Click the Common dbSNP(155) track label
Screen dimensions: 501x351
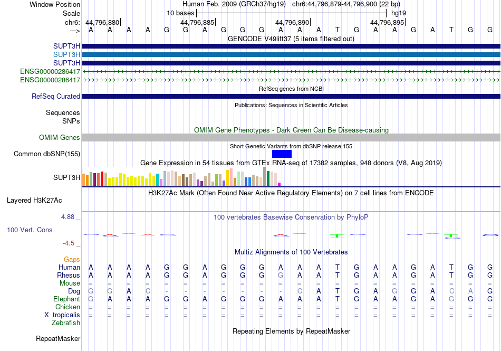pyautogui.click(x=47, y=154)
